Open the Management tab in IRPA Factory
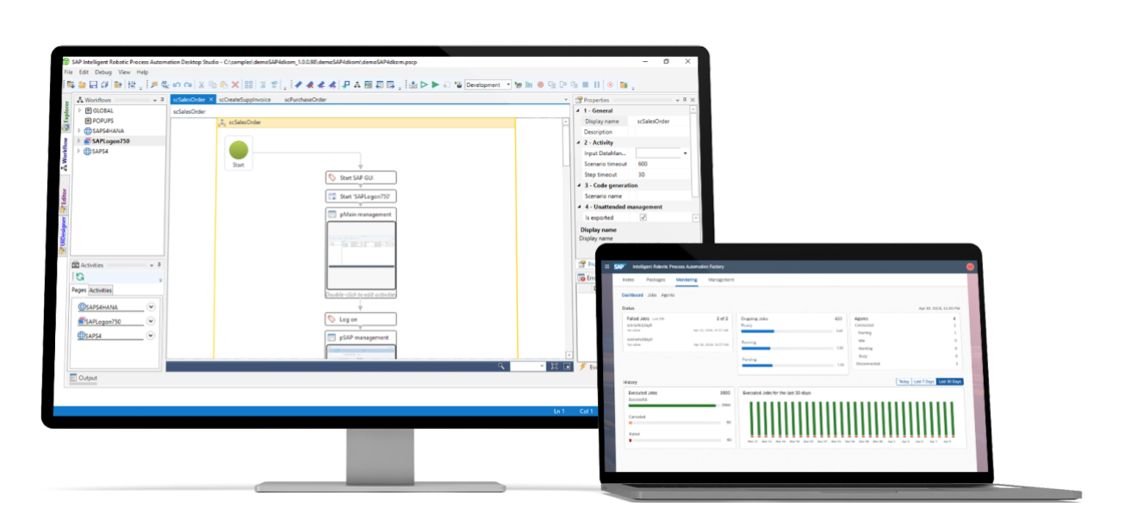Viewport: 1125px width, 521px height. pyautogui.click(x=722, y=281)
